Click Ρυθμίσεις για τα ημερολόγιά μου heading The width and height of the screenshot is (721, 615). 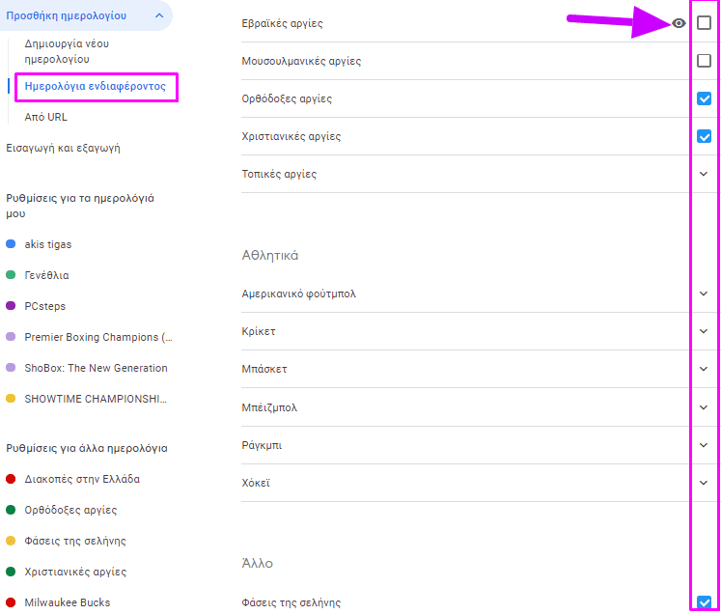pos(80,206)
